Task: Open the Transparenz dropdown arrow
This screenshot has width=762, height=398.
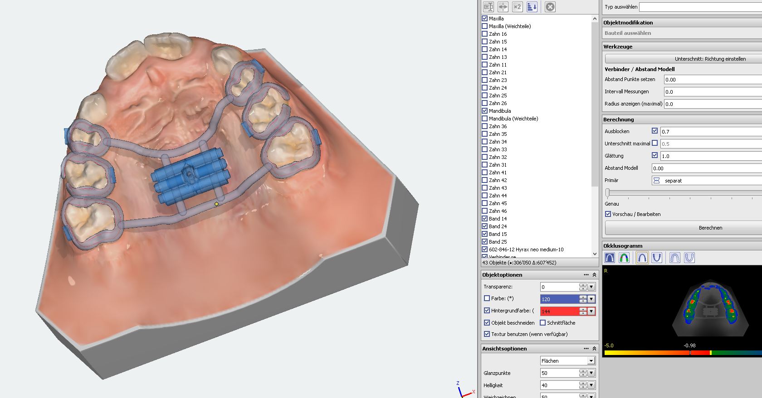Action: tap(591, 287)
